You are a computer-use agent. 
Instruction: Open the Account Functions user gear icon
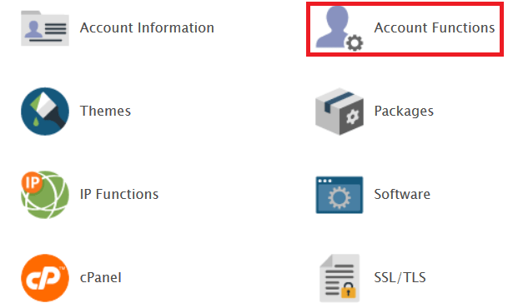339,28
